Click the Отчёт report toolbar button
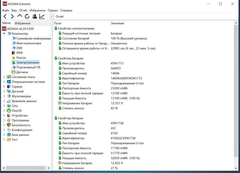The height and width of the screenshot is (173, 240). [x=57, y=16]
